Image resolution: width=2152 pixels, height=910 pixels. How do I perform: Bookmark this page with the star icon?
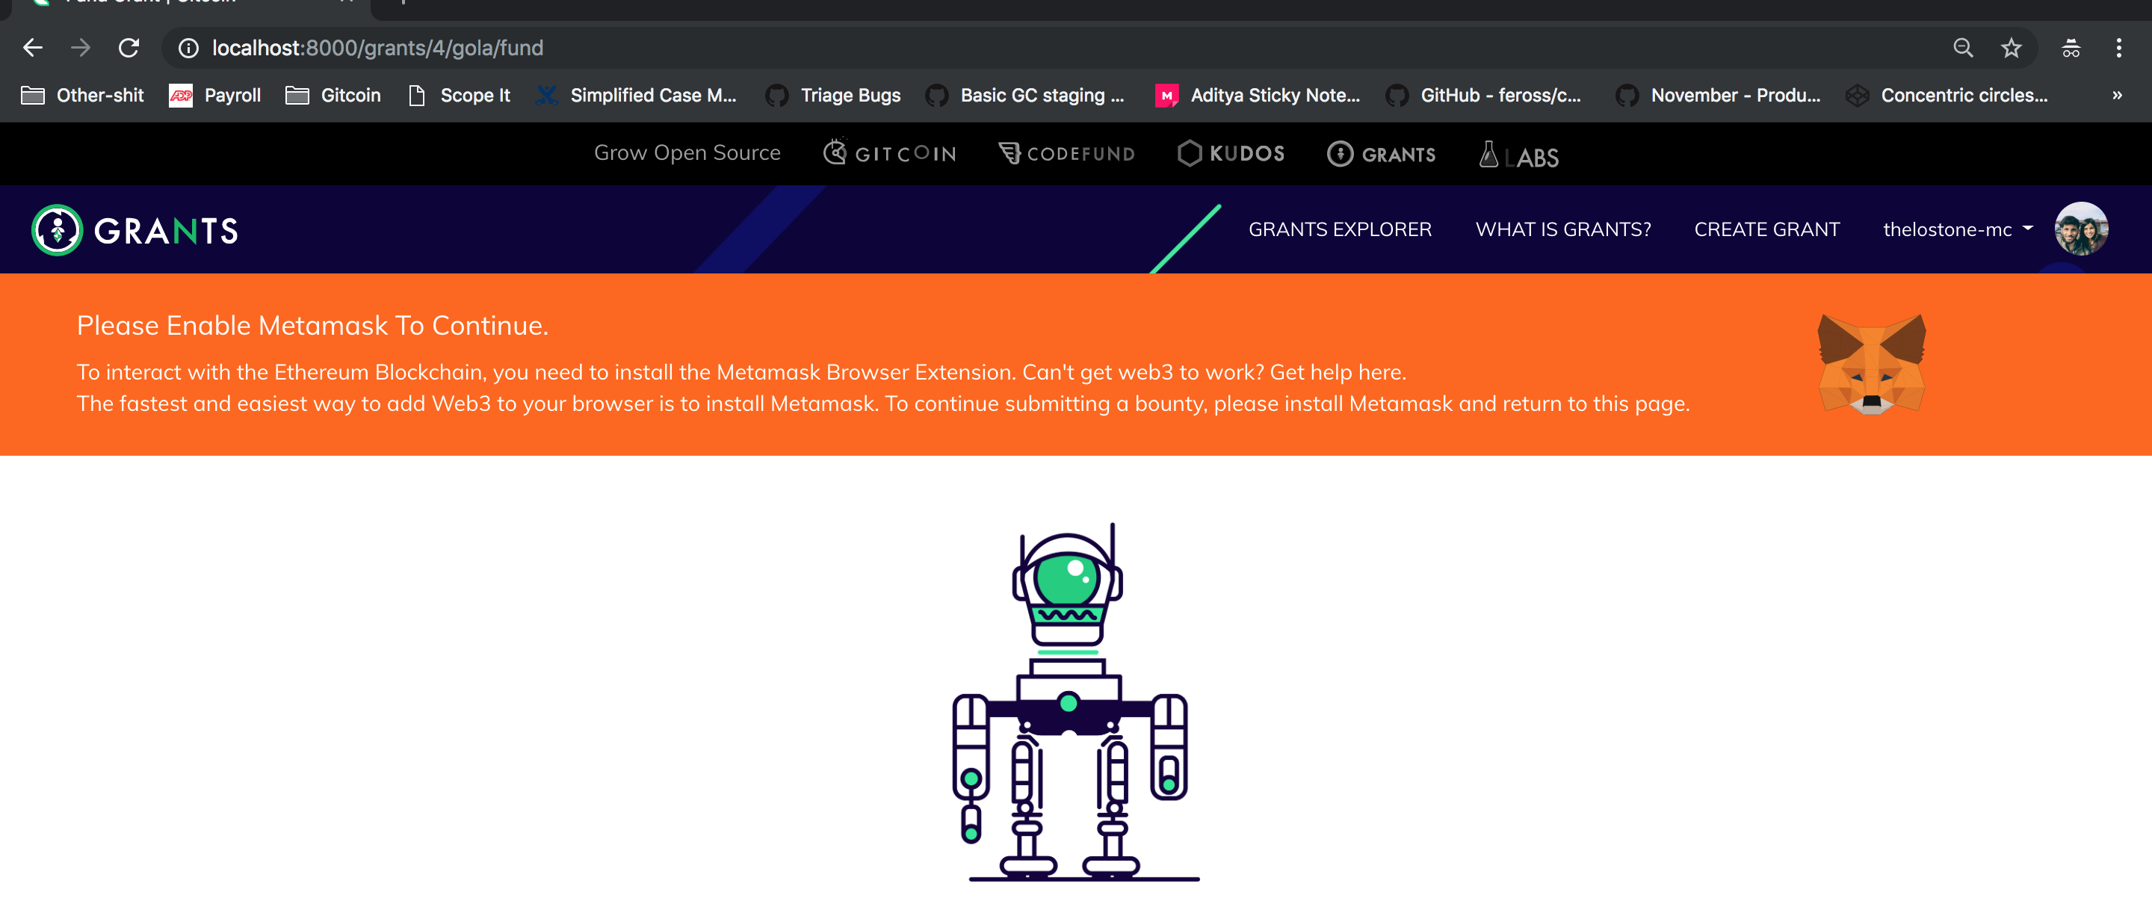pos(2010,48)
